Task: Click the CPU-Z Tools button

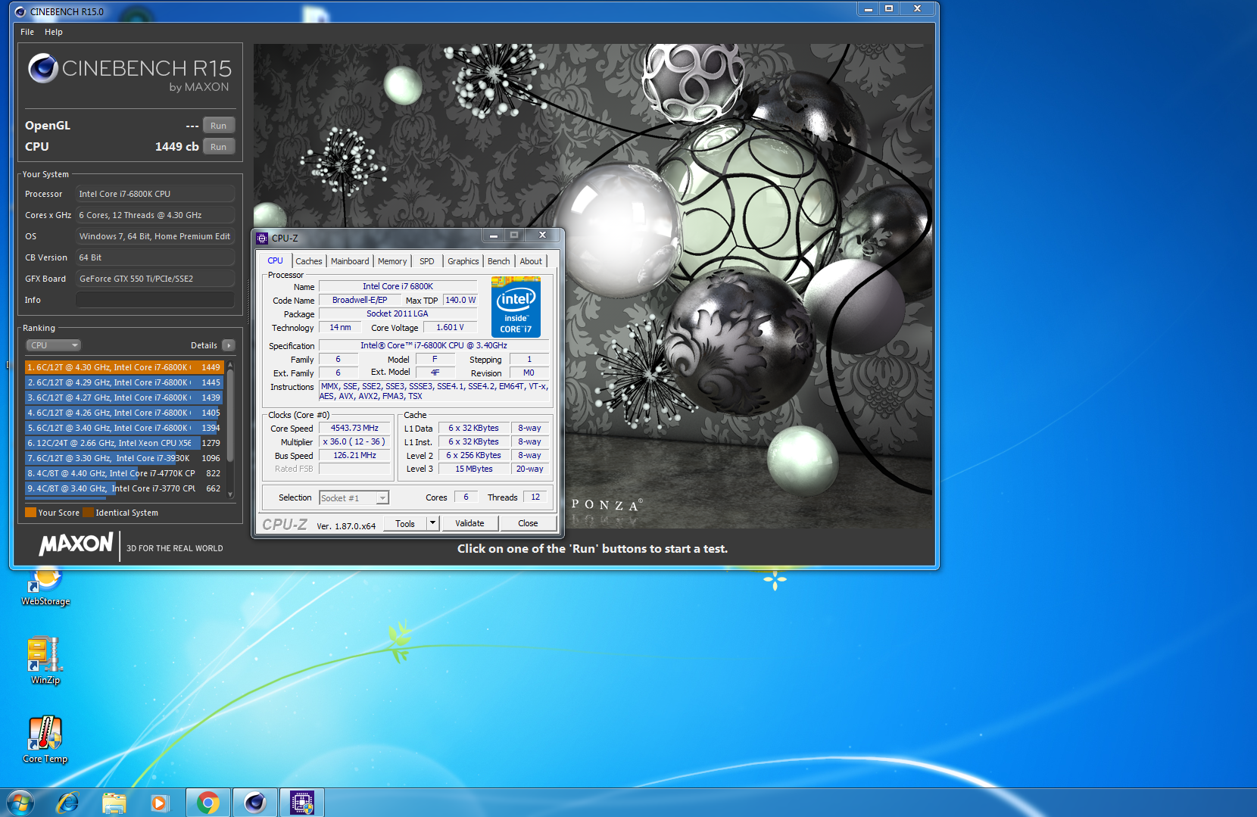Action: coord(405,523)
